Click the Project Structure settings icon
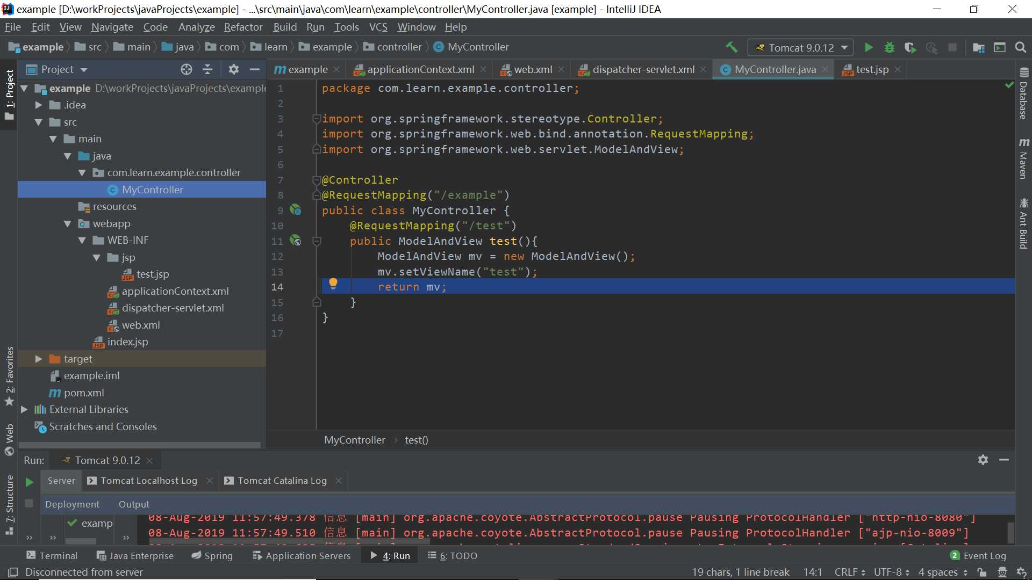 pos(979,47)
